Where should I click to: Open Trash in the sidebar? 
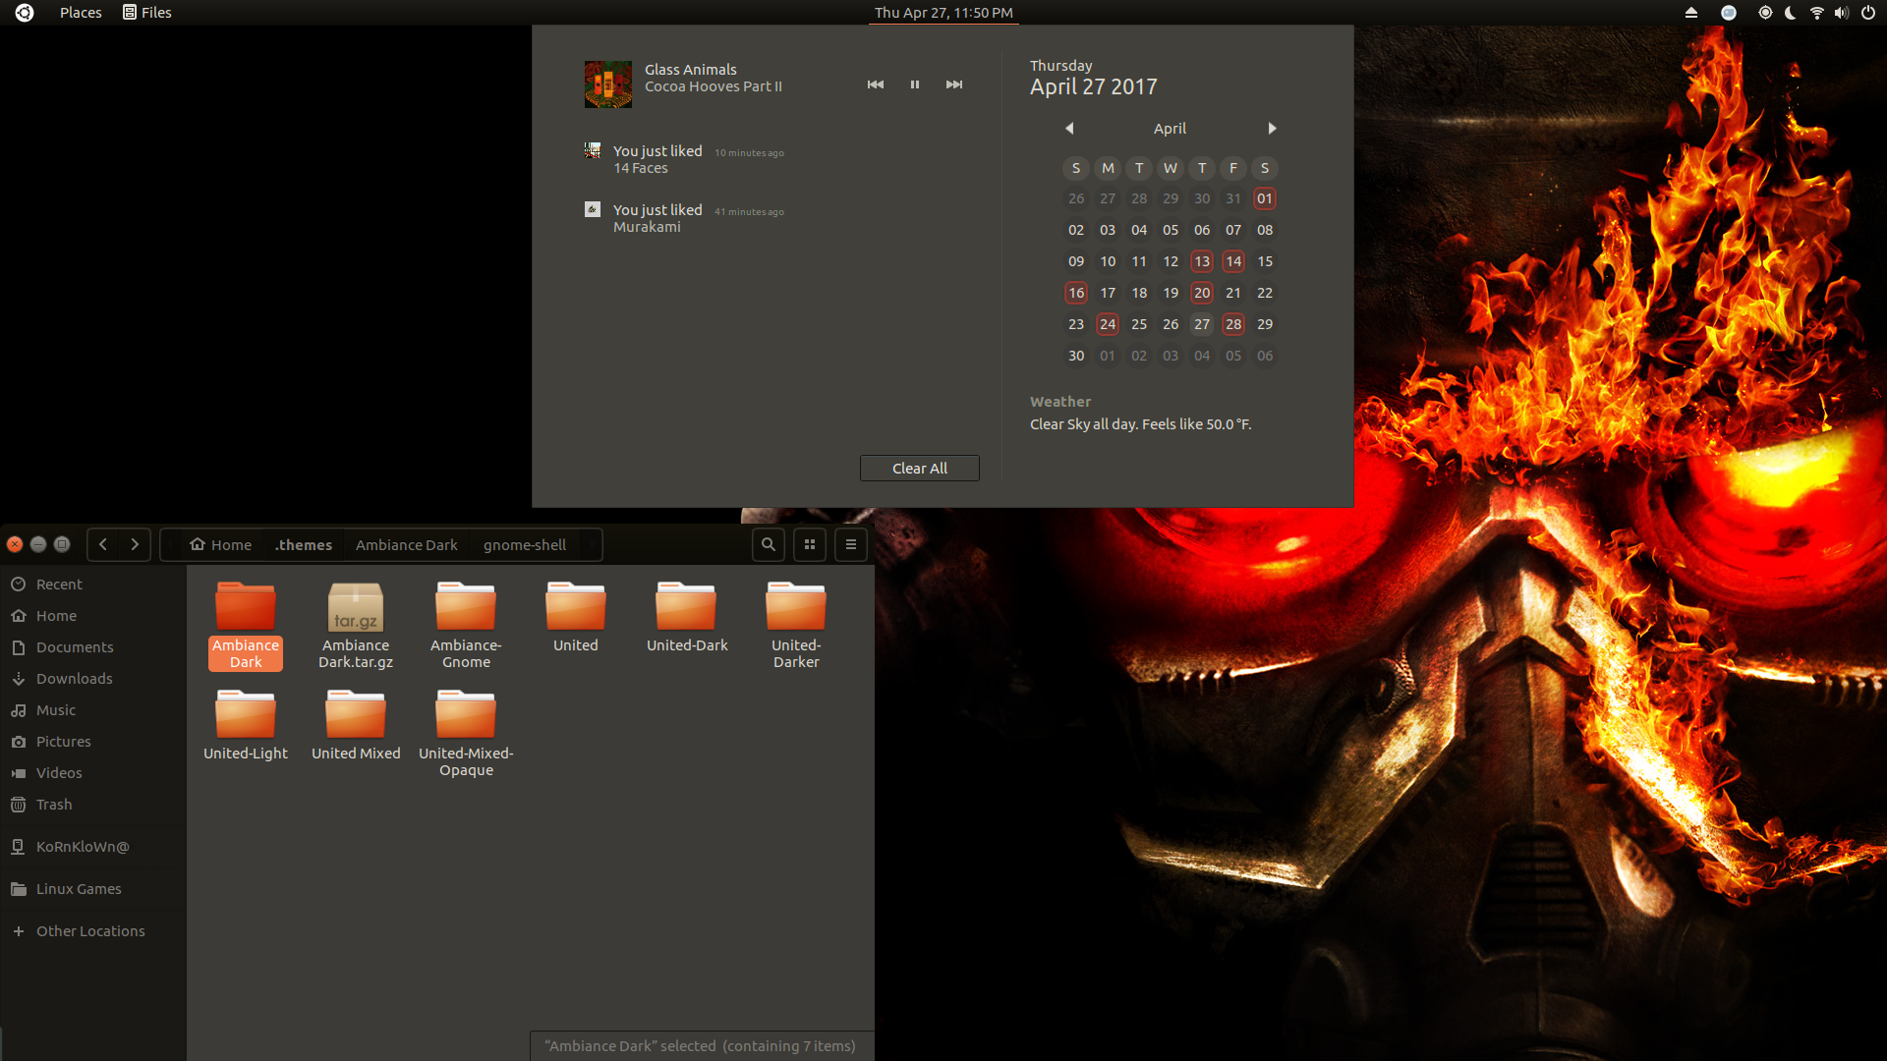coord(93,805)
